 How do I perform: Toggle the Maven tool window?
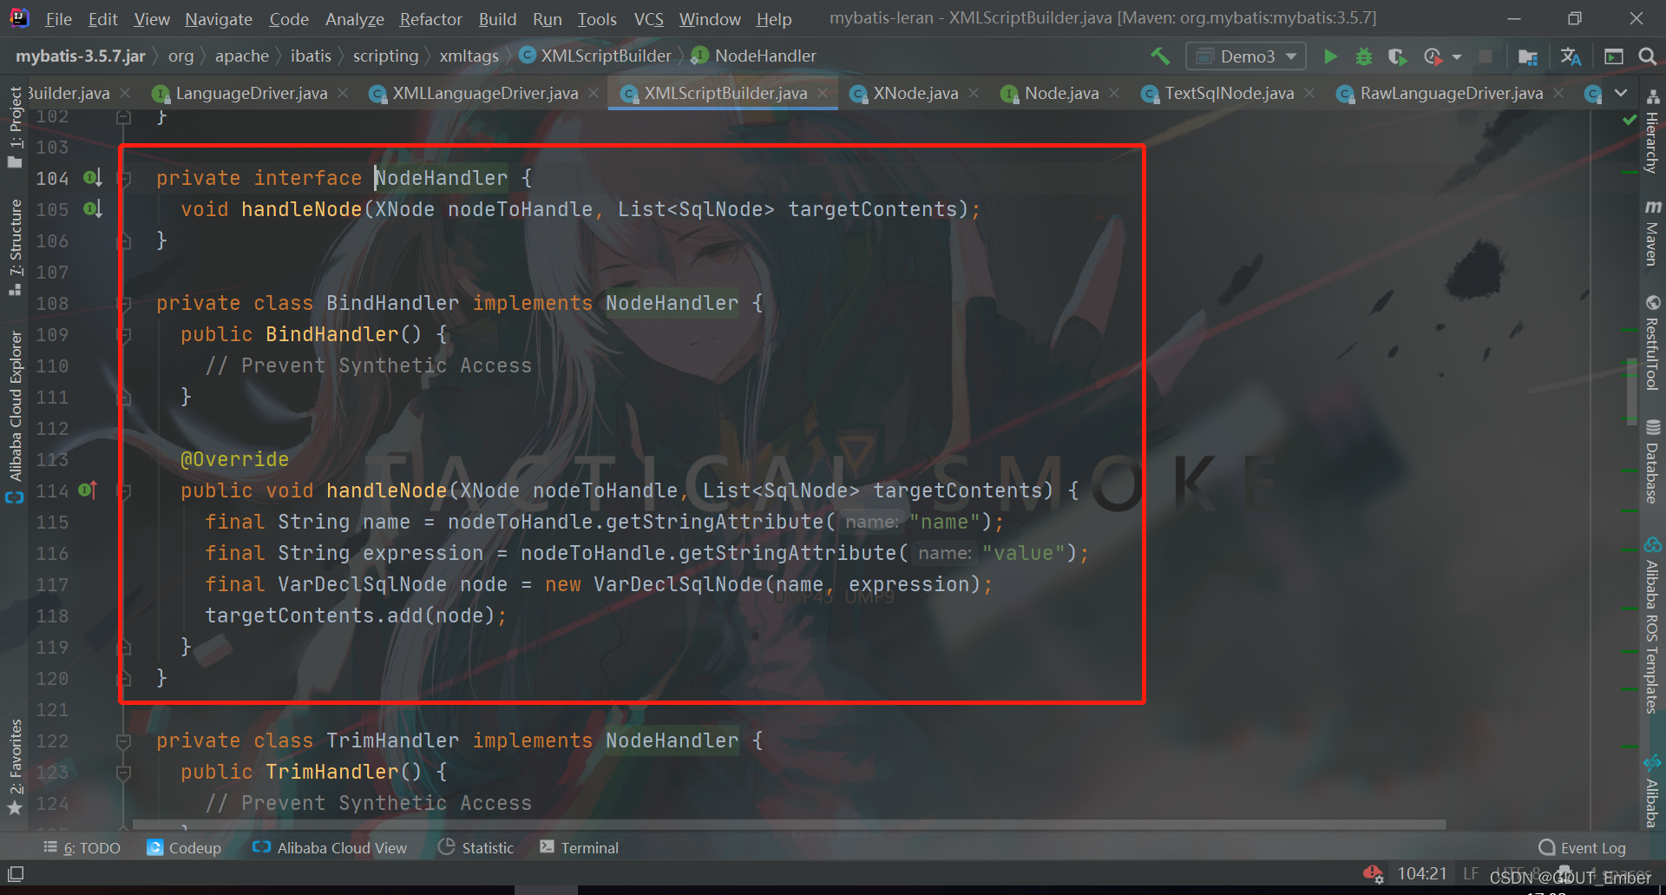(1652, 234)
